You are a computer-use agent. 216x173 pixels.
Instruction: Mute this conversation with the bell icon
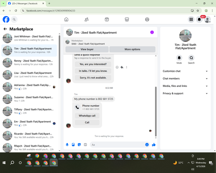[x=179, y=58]
